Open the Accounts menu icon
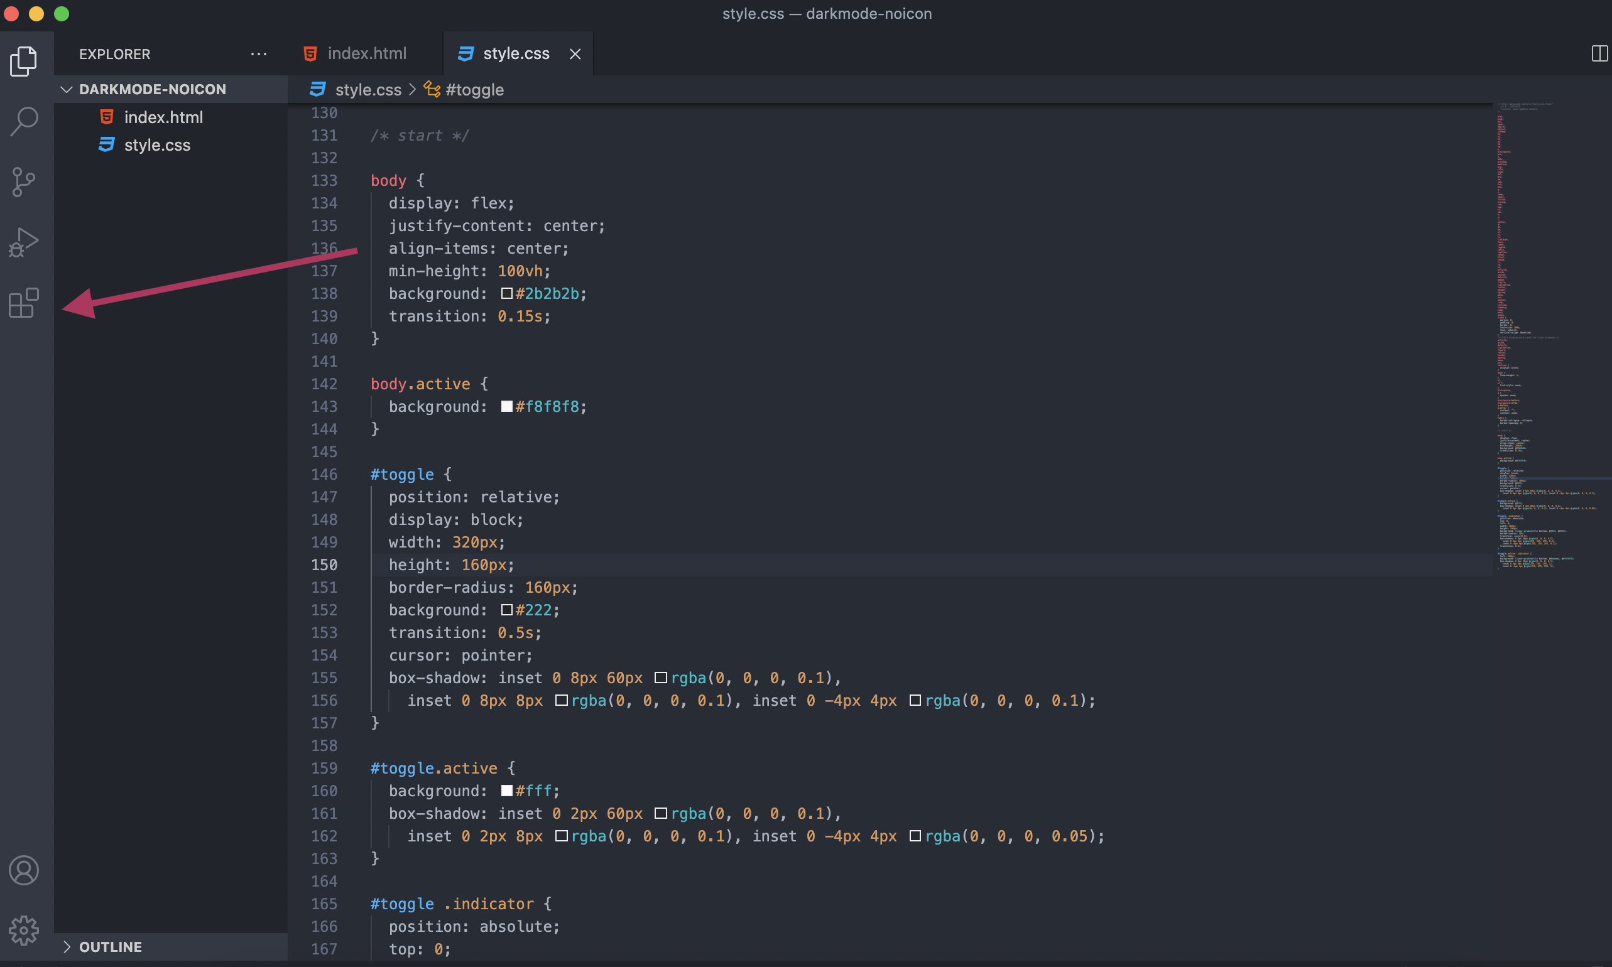This screenshot has width=1612, height=967. [24, 870]
